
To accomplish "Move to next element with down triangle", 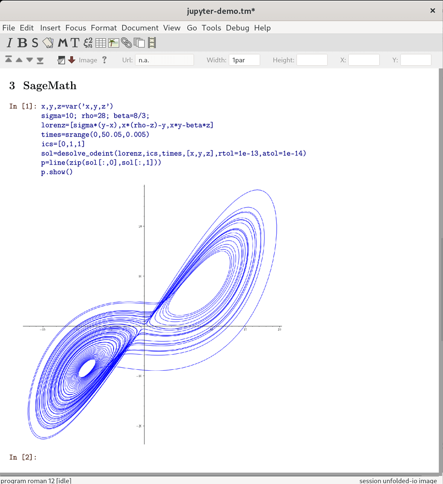I will (30, 60).
